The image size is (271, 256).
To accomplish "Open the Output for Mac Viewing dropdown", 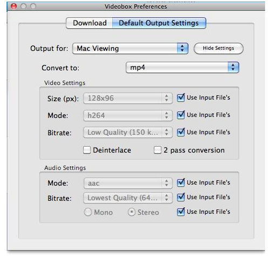I will 130,48.
